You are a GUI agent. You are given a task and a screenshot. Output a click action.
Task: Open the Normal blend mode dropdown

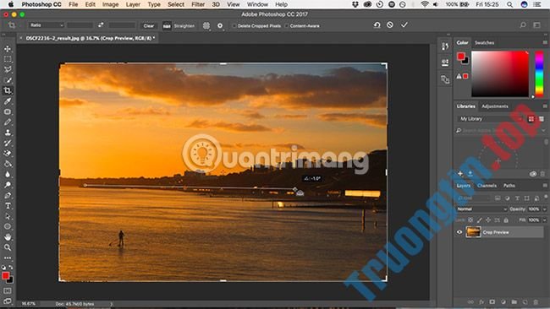tap(481, 209)
